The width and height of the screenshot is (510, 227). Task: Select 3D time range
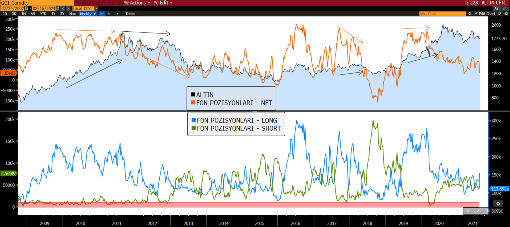tap(14, 14)
